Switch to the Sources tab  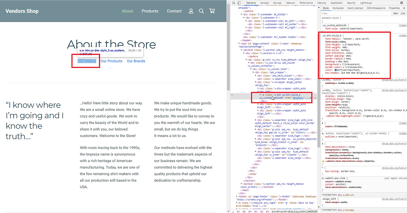click(x=277, y=3)
